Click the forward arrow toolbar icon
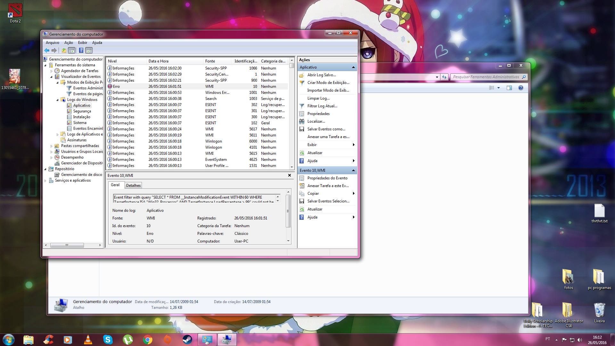Viewport: 615px width, 346px height. tap(54, 50)
